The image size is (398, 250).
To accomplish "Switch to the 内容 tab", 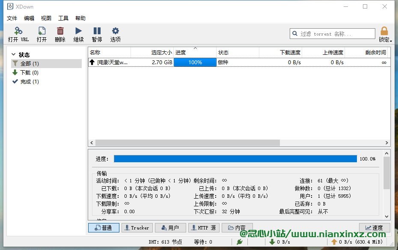I will 237,228.
